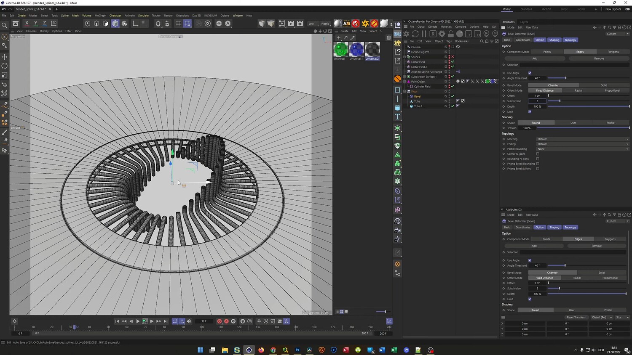Expand Subdivision Surface.1 in Object Manager
This screenshot has height=355, width=632.
pyautogui.click(x=404, y=77)
